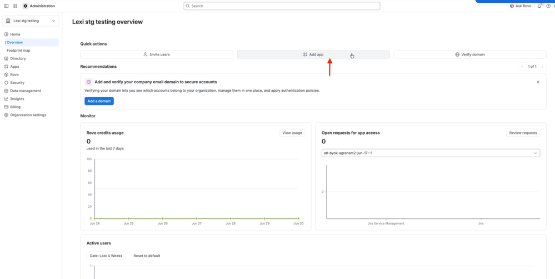Expand the Lexi stg testing organization selector
Viewport: 555px width, 279px height.
pos(31,21)
